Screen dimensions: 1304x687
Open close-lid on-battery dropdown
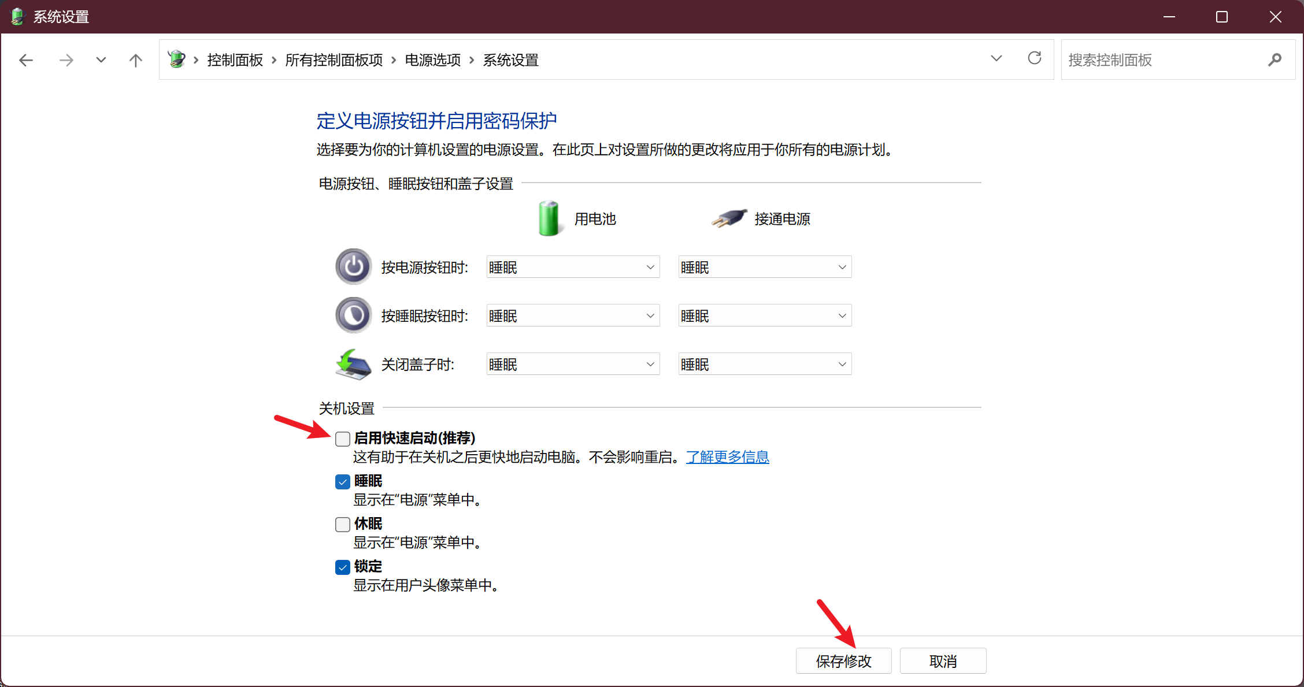click(x=573, y=365)
